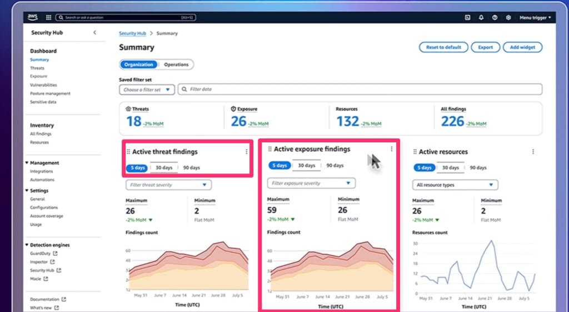Click GuardDuty external link icon
This screenshot has height=312, width=569.
coord(55,253)
